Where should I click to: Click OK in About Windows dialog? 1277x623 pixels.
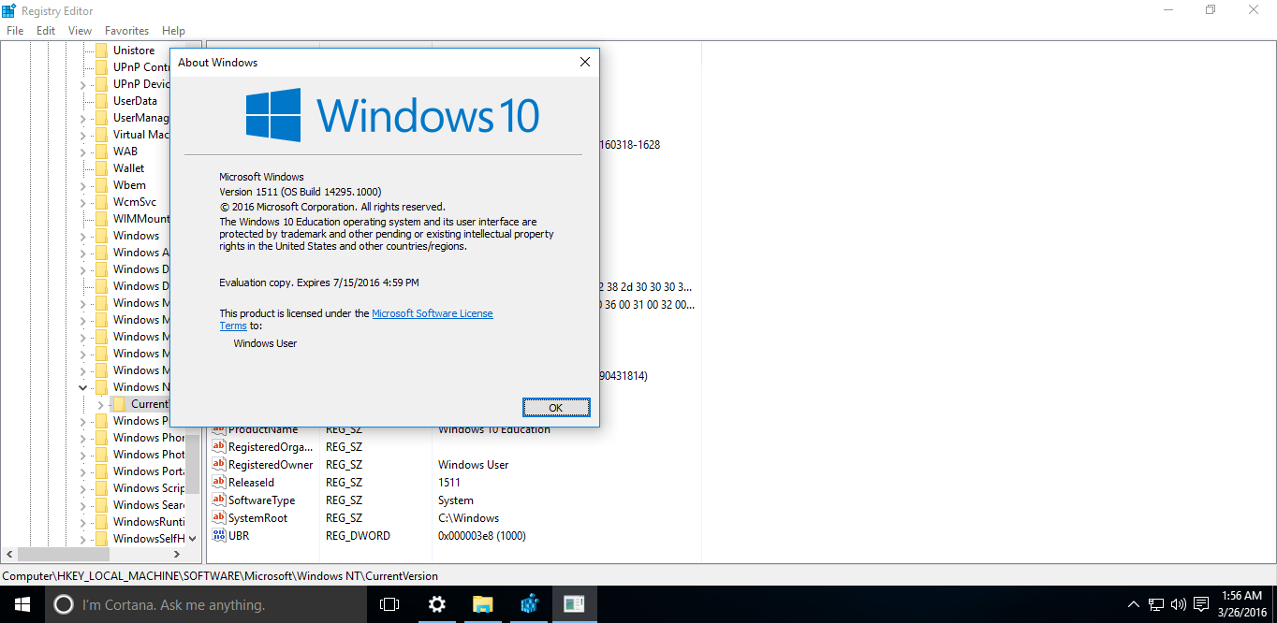point(556,408)
